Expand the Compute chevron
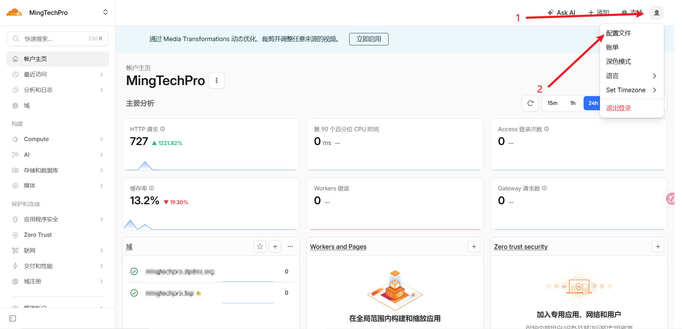Screen dimensions: 682x329 102,139
